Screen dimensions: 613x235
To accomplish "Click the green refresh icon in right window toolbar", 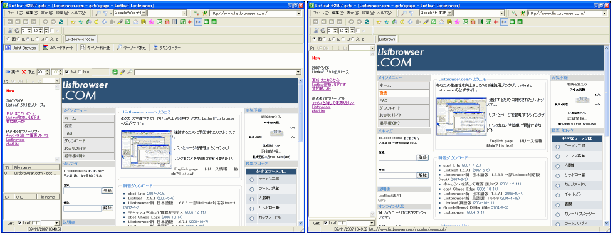I will (x=367, y=22).
